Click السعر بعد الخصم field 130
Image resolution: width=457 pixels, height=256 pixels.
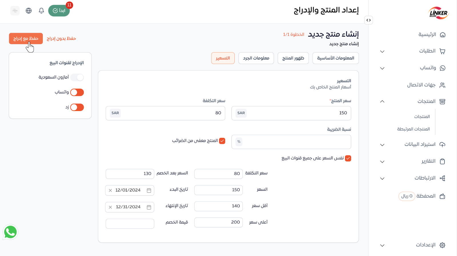click(x=130, y=174)
